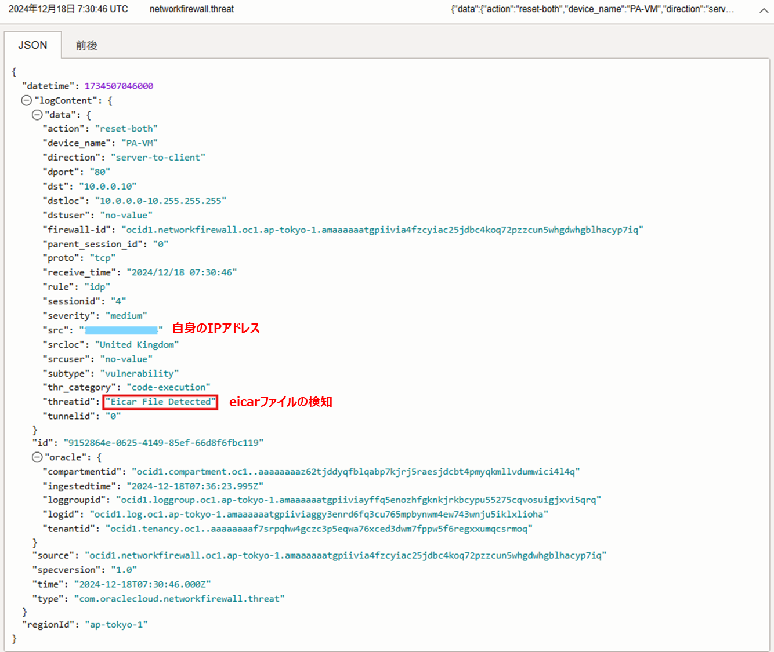Select the logid OCID value
Viewport: 774px width, 652px height.
pos(319,514)
